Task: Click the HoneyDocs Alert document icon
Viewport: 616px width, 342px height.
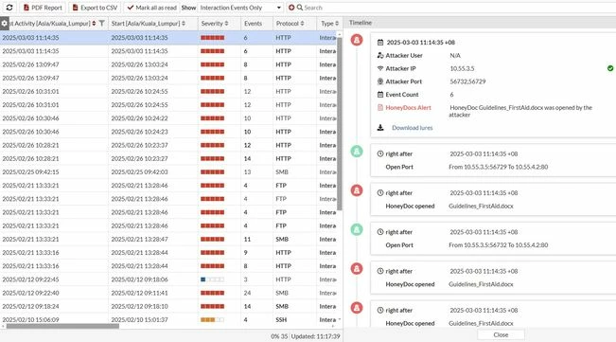Action: point(379,108)
